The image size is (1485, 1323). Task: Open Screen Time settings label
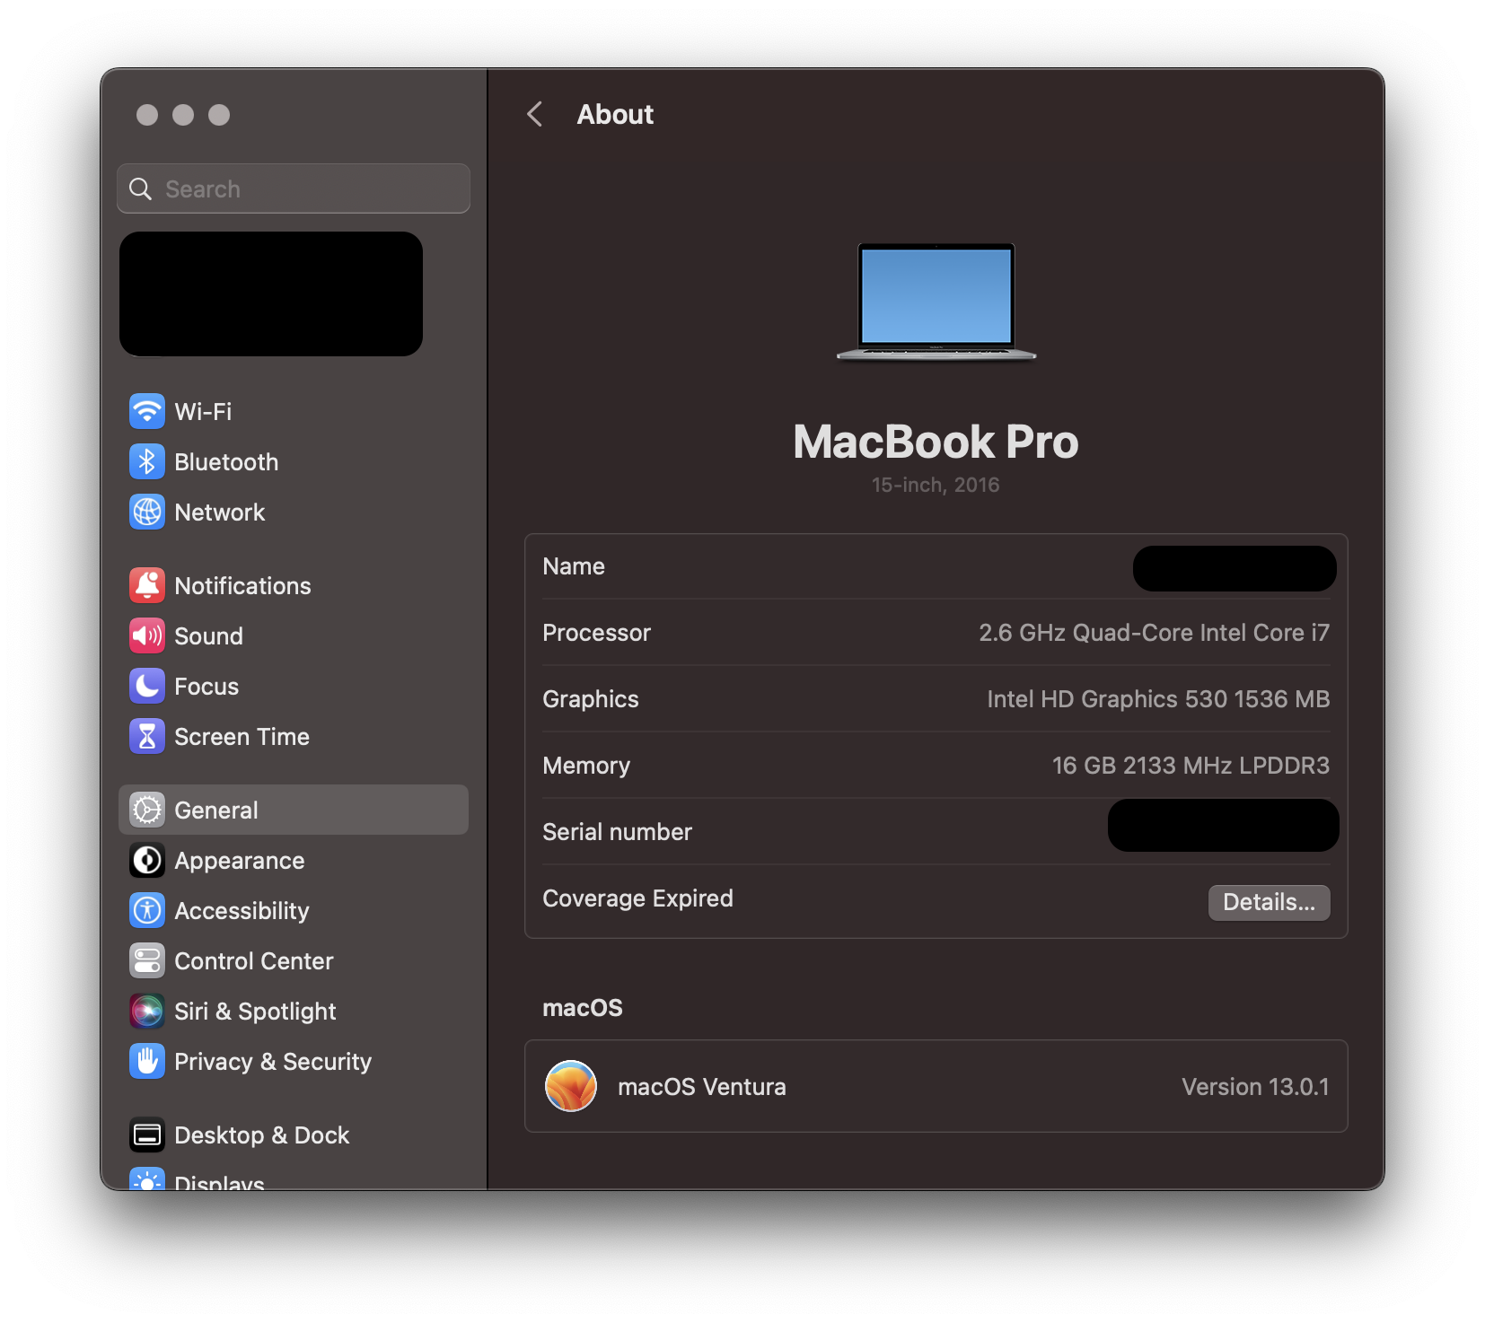pos(242,737)
